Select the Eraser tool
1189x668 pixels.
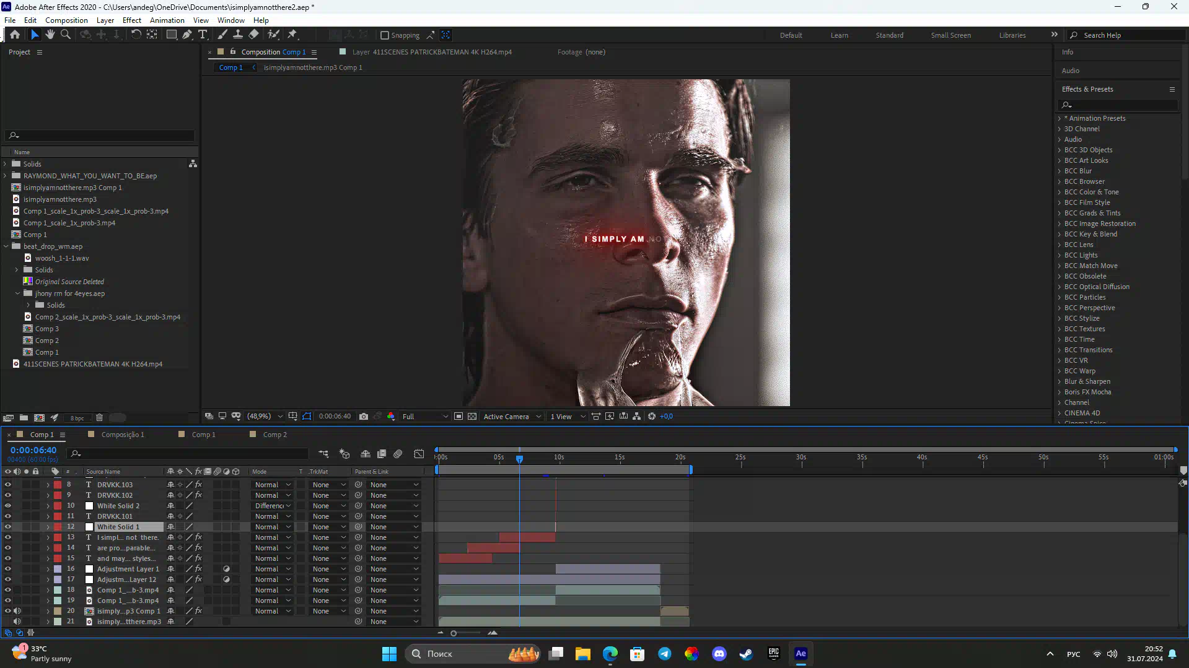point(253,35)
